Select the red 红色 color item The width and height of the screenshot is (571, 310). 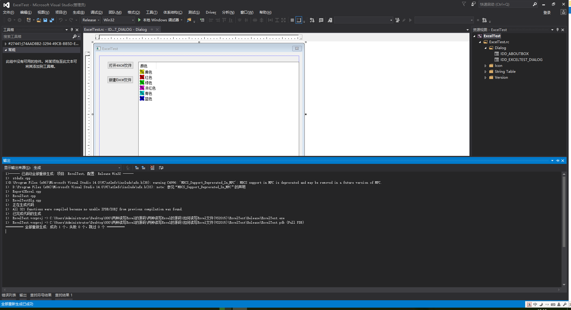coord(146,77)
